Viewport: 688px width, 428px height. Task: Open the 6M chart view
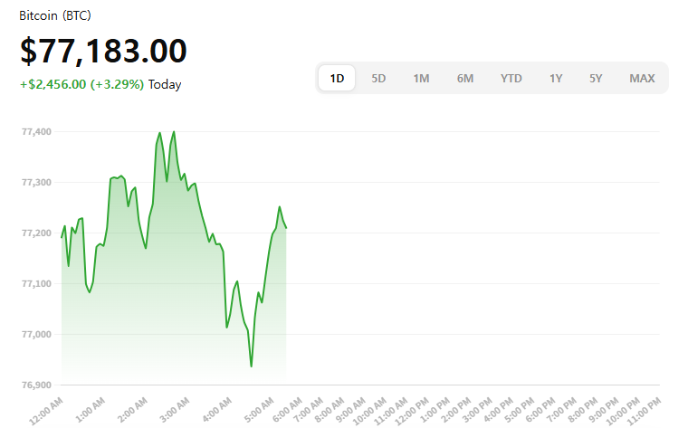pos(465,78)
